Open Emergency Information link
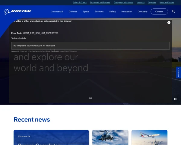This screenshot has height=145, width=181. pos(123,2)
